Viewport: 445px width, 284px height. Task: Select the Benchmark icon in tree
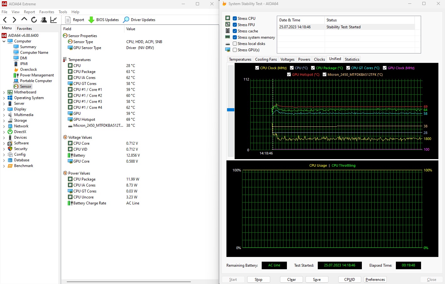pos(10,166)
